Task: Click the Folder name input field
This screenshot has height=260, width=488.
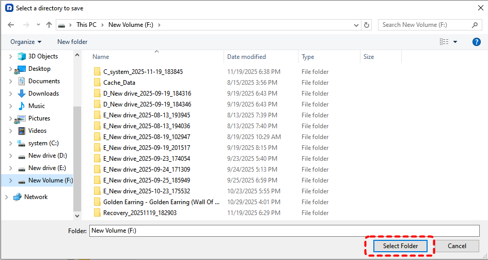Action: pos(284,231)
